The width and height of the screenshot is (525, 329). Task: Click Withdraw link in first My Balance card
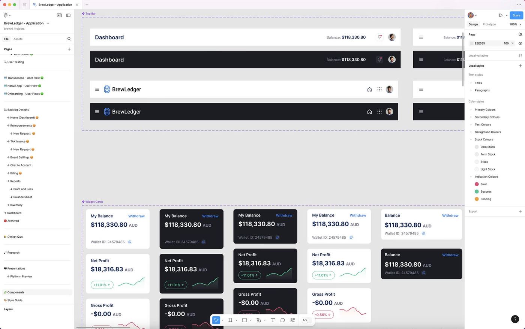click(136, 216)
